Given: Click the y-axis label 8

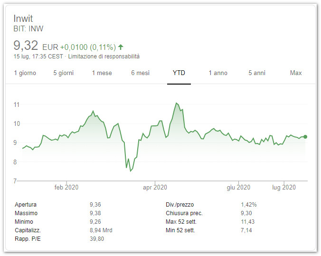Looking at the screenshot, I should point(15,162).
